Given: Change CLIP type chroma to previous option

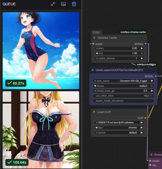Looking at the screenshot, I should click(x=96, y=128).
